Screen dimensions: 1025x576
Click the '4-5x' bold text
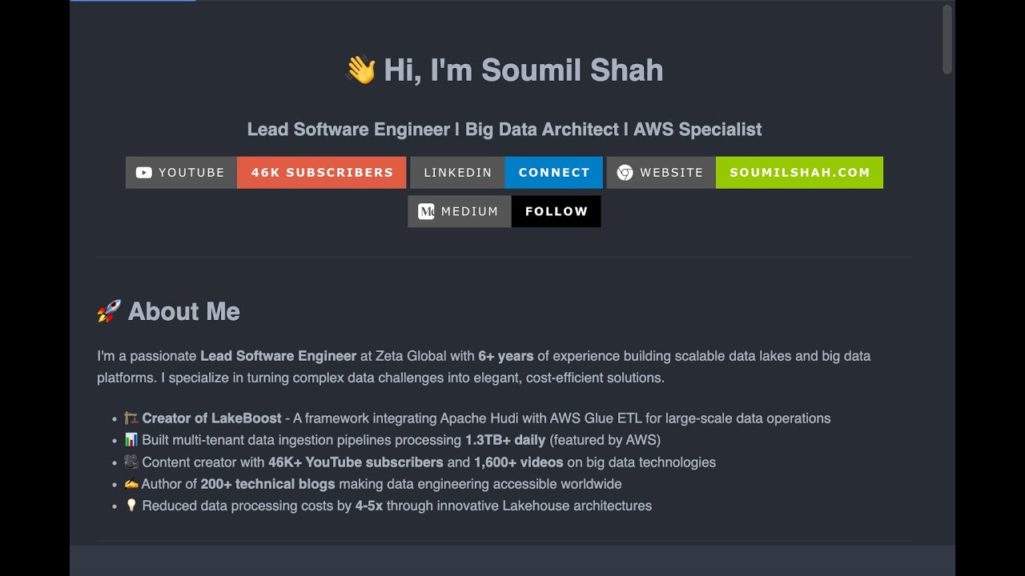pos(369,506)
